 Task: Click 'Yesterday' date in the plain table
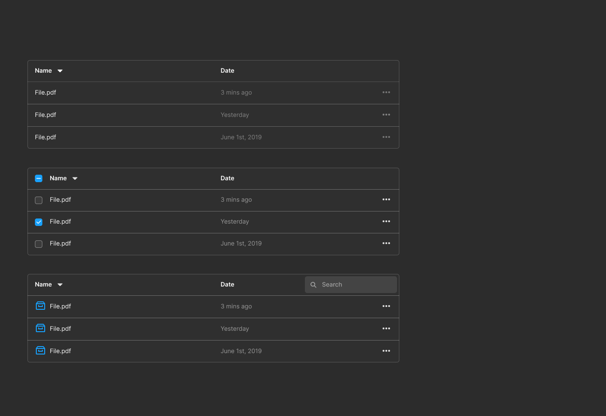click(x=235, y=115)
